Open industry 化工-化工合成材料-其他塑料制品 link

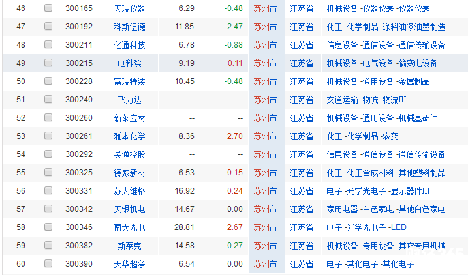[386, 173]
